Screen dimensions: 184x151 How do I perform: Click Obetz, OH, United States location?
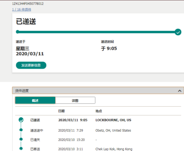[x=113, y=130]
